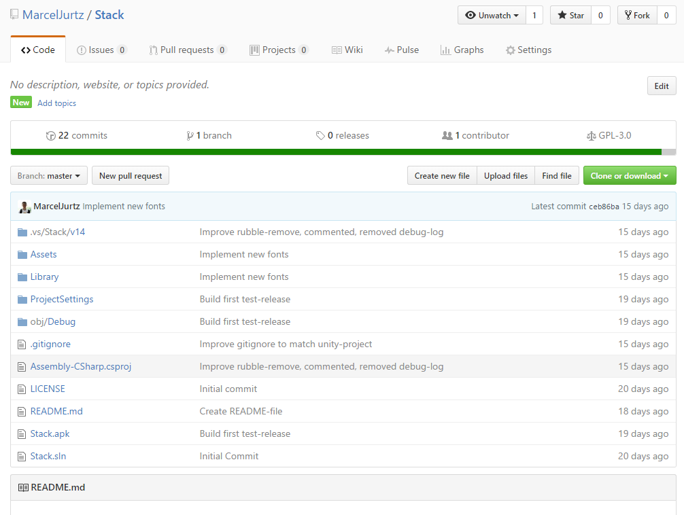Open the ProjectSettings folder

point(62,300)
